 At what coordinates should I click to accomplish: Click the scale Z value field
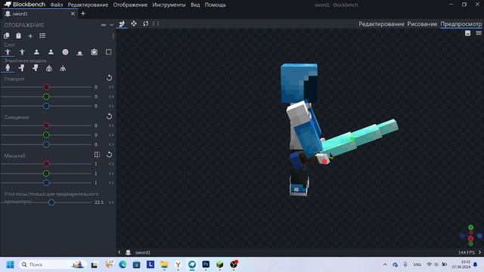(96, 183)
